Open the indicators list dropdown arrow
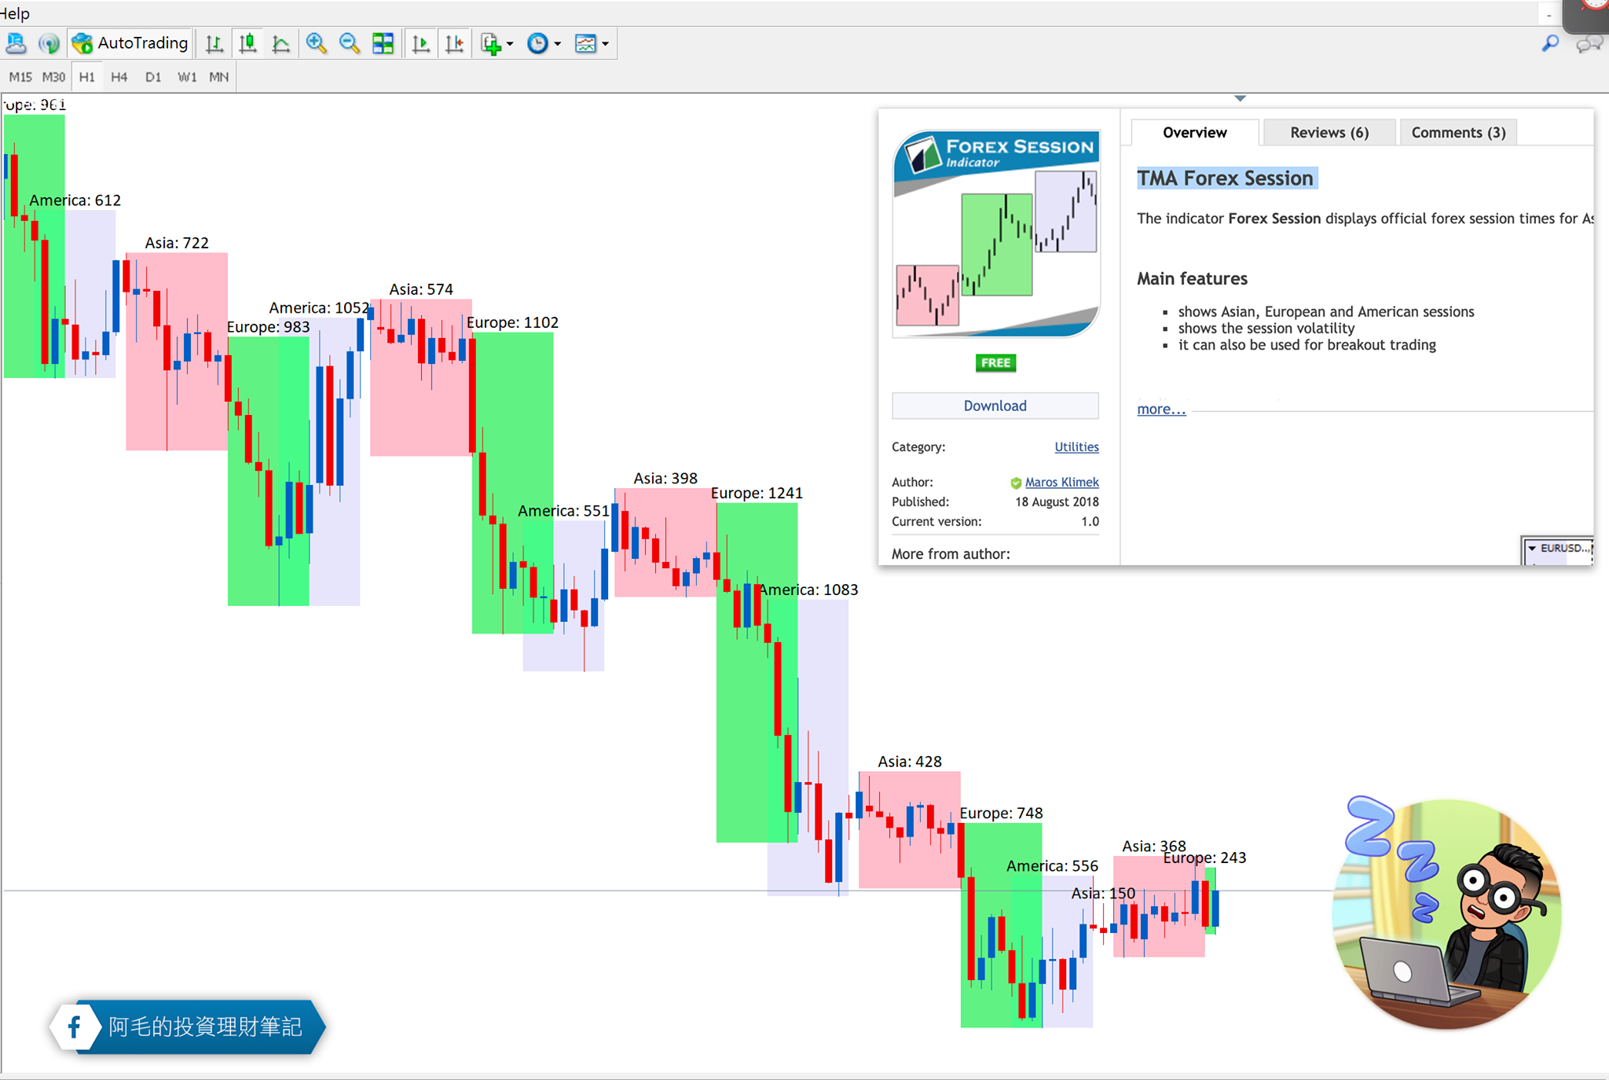The image size is (1609, 1080). [x=511, y=44]
